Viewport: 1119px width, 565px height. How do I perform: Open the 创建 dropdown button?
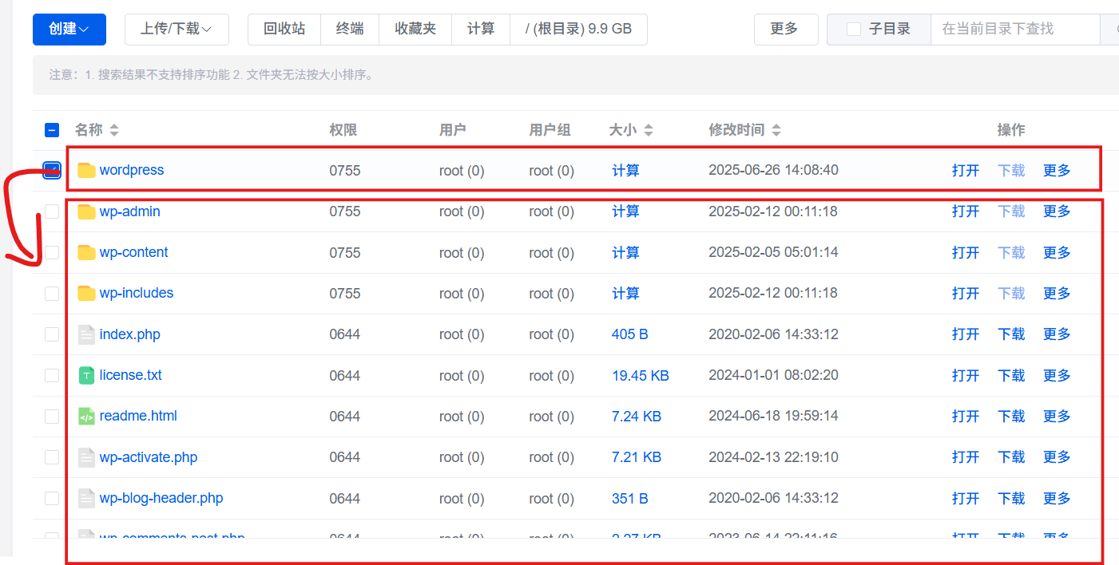(68, 29)
